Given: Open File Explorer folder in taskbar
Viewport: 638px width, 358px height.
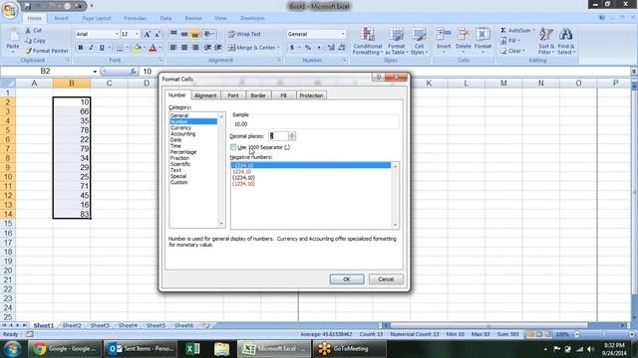Looking at the screenshot, I should [x=221, y=349].
